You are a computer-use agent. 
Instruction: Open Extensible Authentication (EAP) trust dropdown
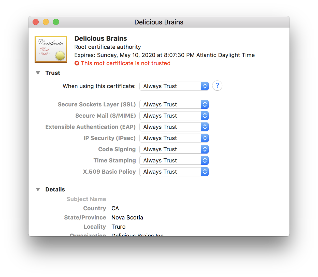[x=174, y=127]
